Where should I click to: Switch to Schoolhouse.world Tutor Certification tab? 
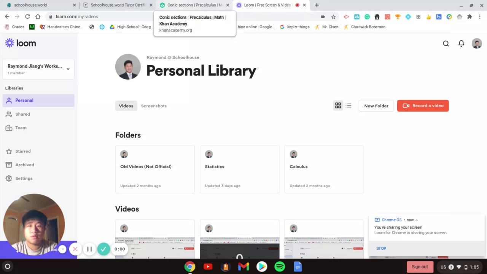point(118,5)
